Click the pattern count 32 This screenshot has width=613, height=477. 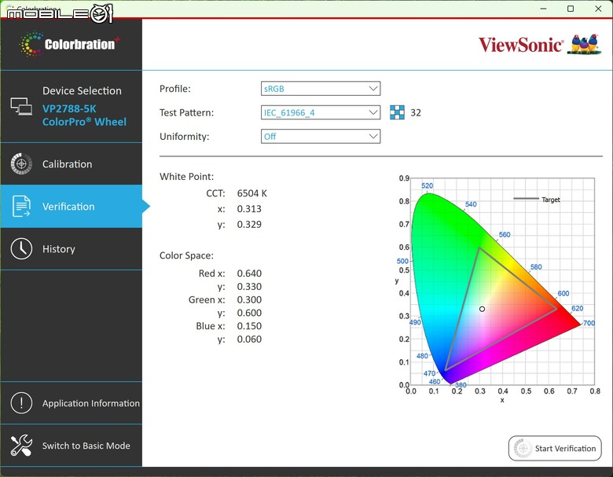pyautogui.click(x=416, y=113)
